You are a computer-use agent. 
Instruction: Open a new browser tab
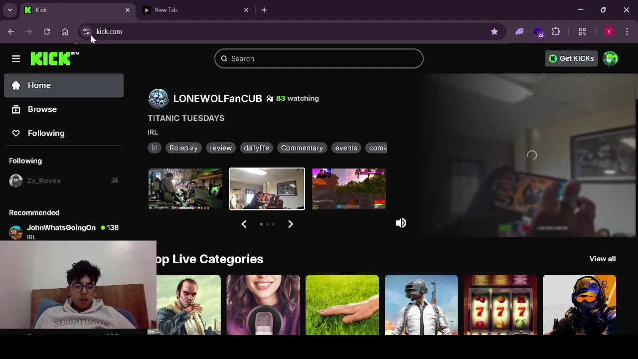[x=264, y=10]
